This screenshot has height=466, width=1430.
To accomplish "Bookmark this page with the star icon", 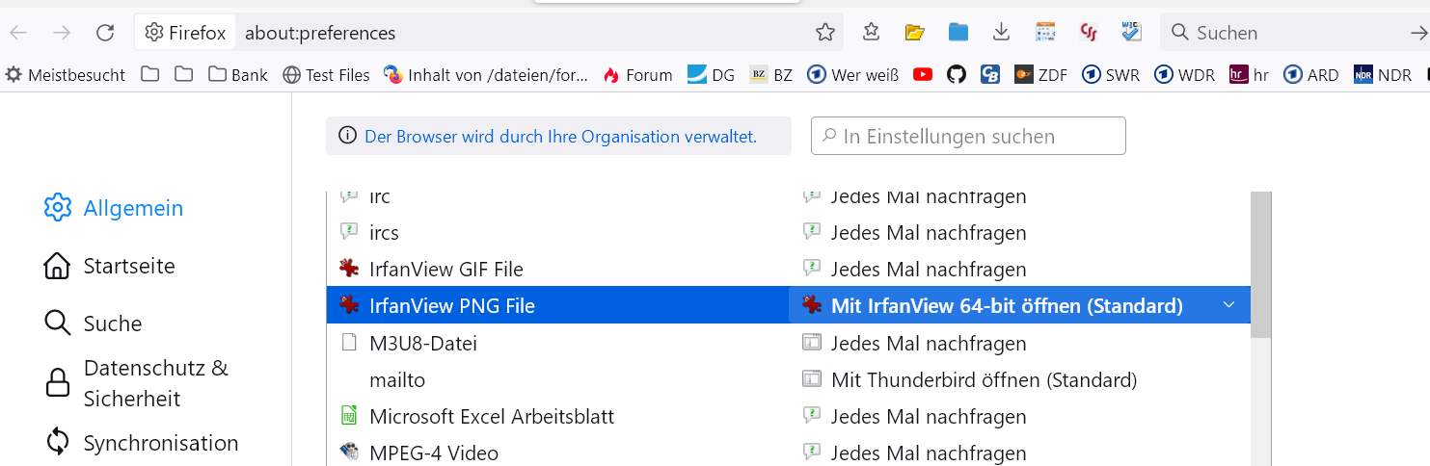I will click(825, 33).
